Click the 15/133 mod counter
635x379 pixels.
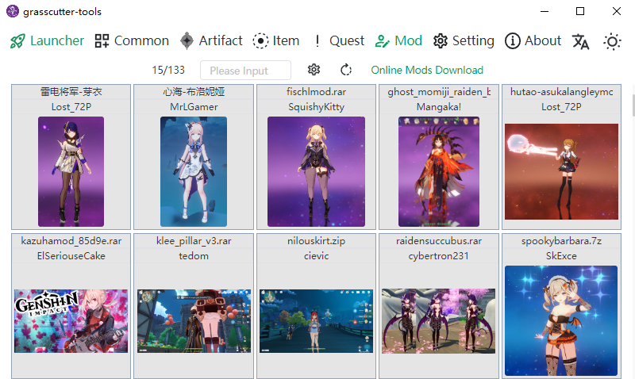pos(168,71)
